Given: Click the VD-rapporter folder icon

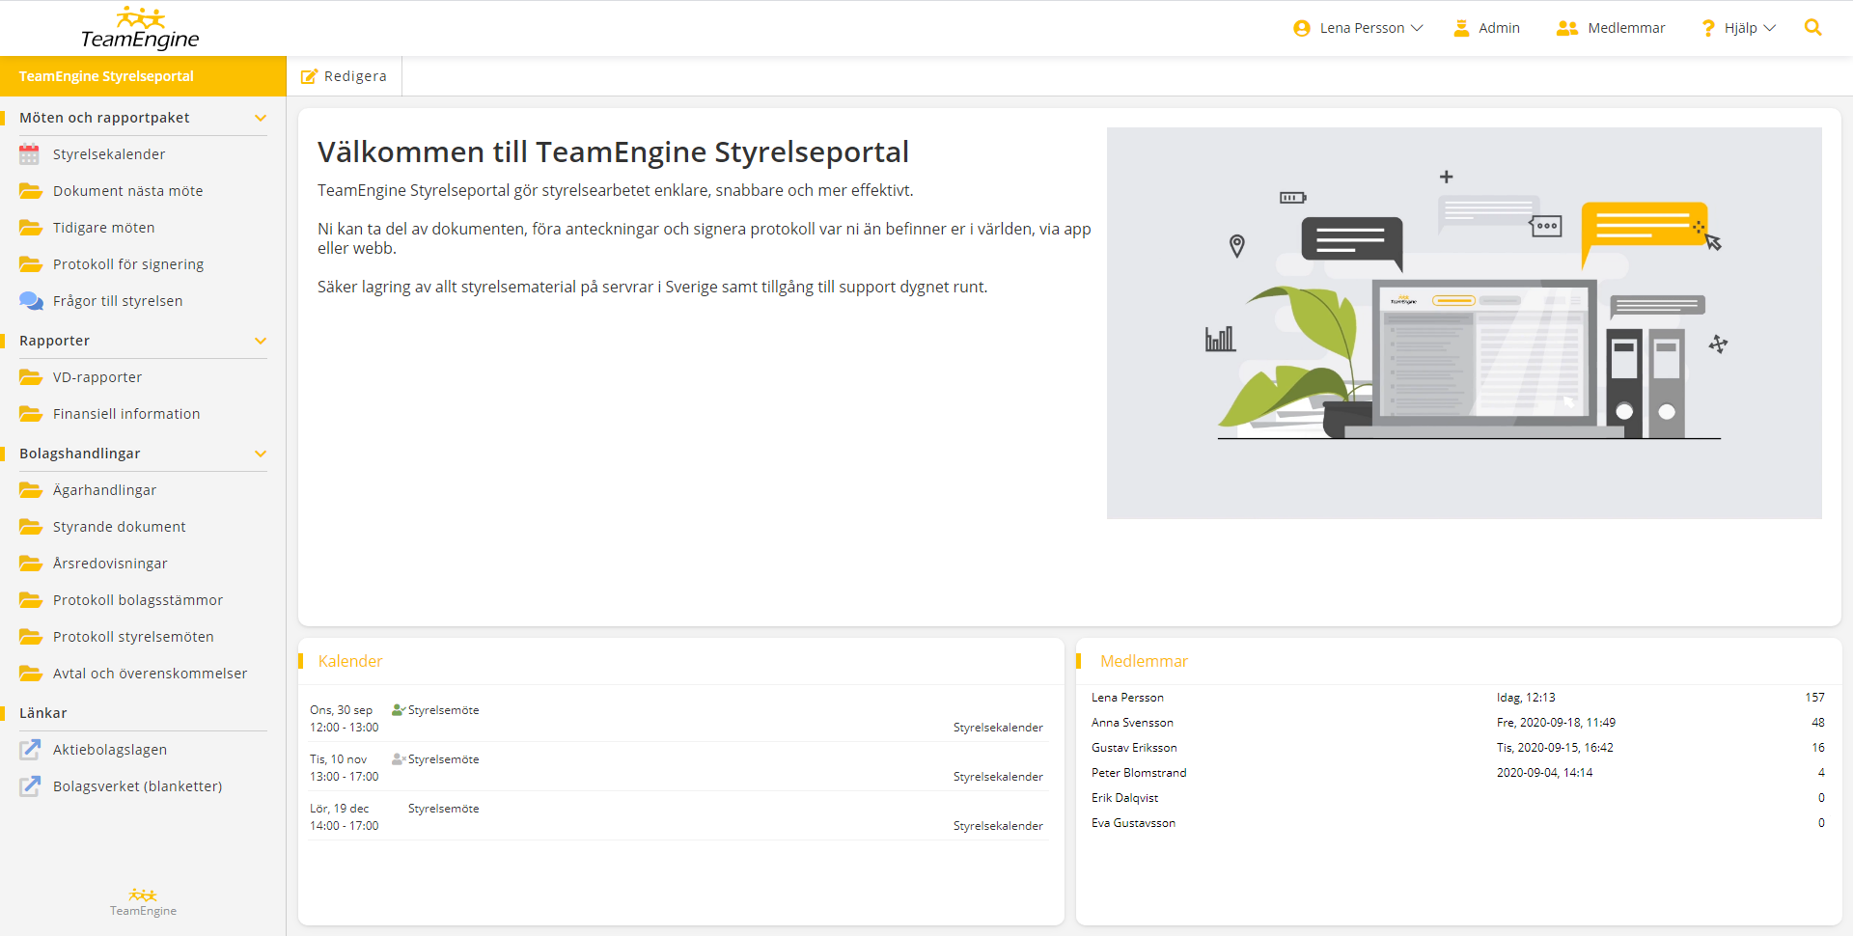Looking at the screenshot, I should [31, 377].
